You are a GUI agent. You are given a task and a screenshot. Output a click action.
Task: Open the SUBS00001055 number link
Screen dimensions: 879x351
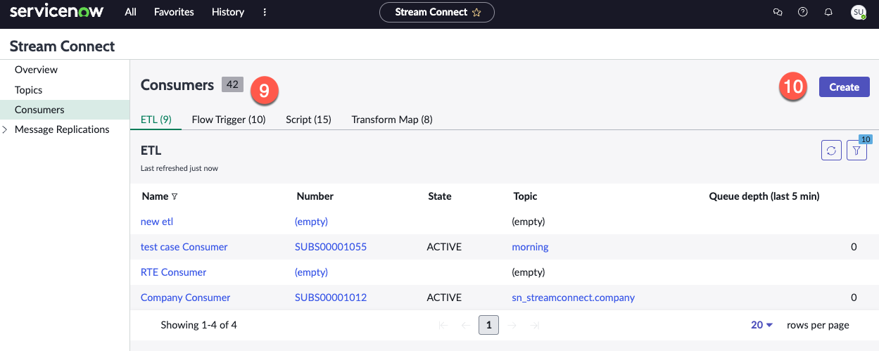click(x=331, y=247)
